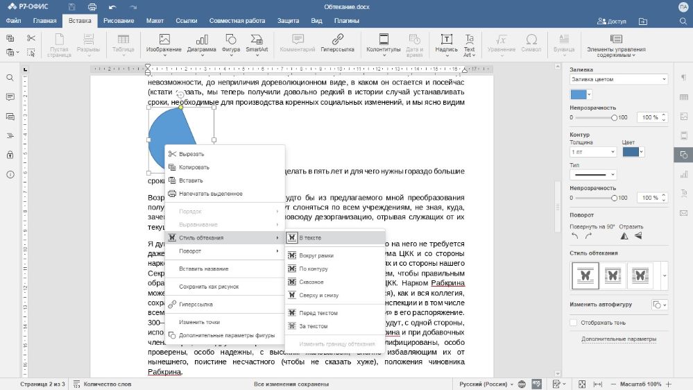Choose Вокруг рамки wrap option
693x390 pixels.
click(315, 256)
